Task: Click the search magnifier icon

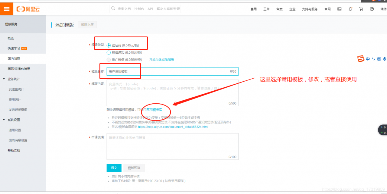Action: pos(113,9)
